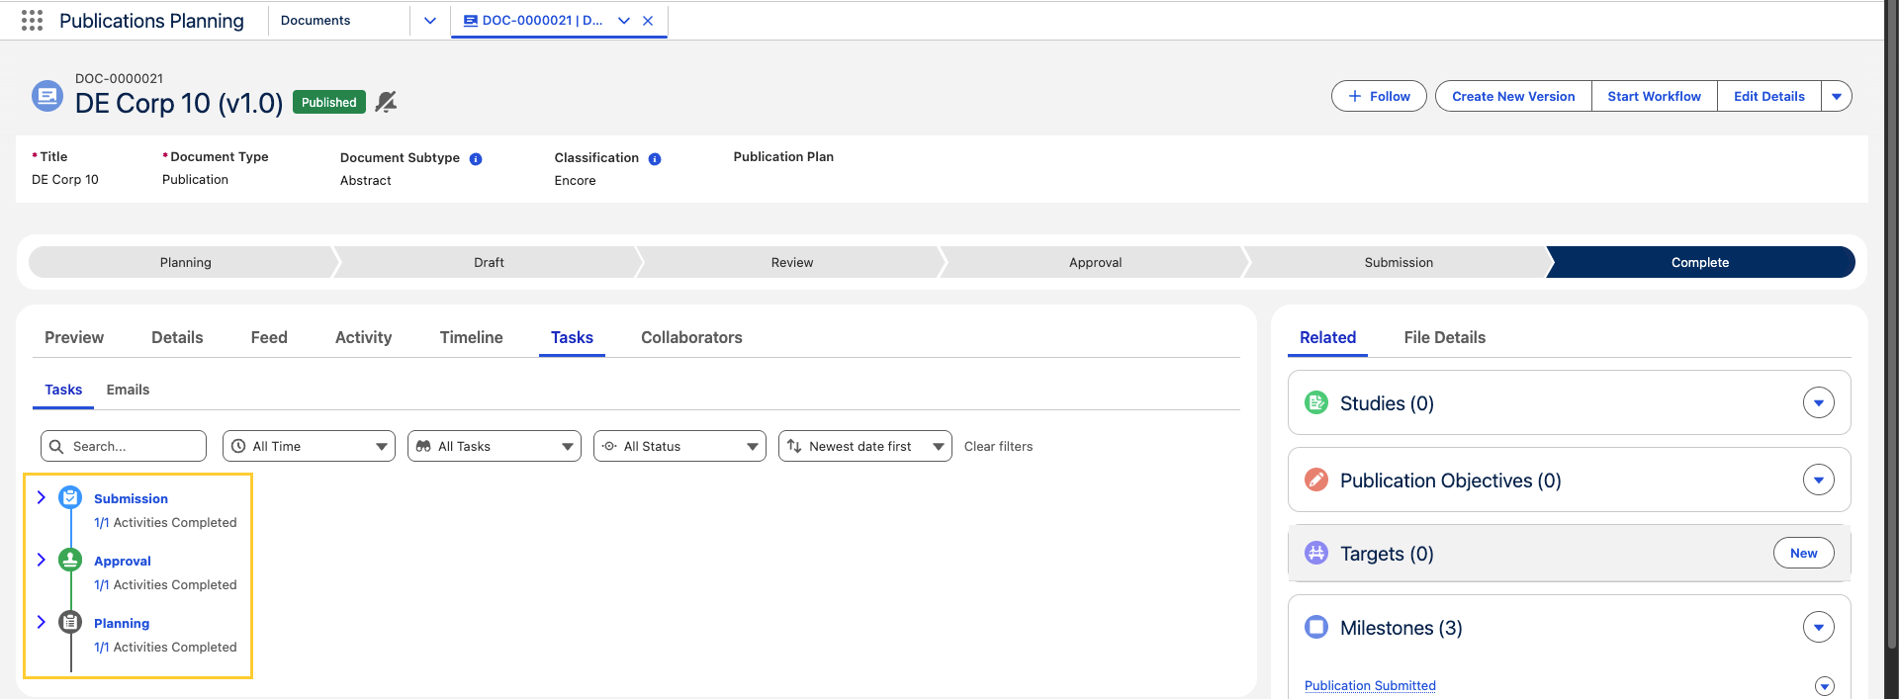
Task: Click the clock icon in the All Time filter
Action: pos(238,446)
